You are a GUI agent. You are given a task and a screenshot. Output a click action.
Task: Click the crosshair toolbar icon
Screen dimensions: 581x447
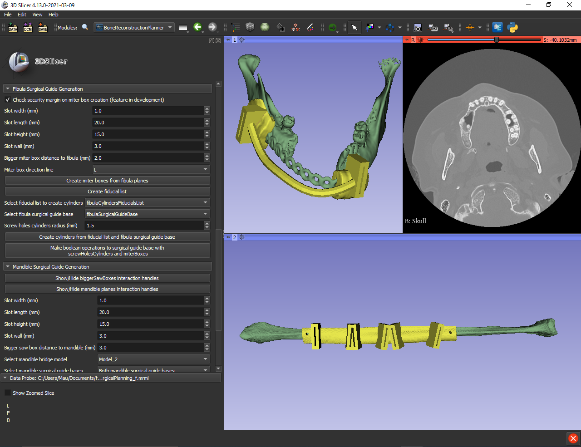[x=471, y=27]
